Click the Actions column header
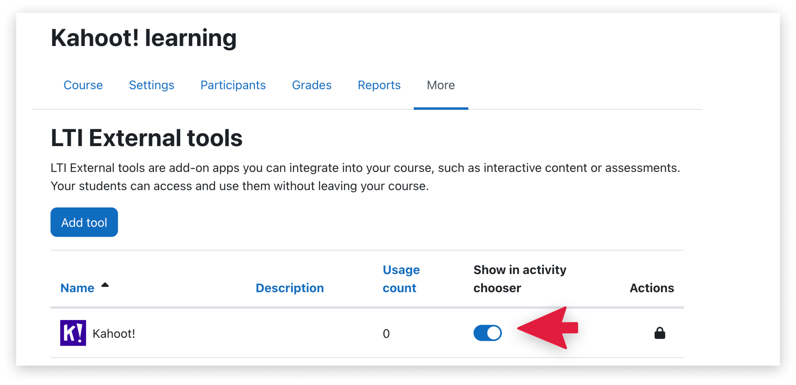The height and width of the screenshot is (385, 796). pos(652,288)
